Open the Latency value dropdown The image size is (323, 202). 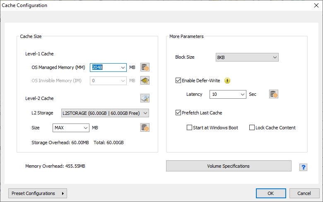pos(228,94)
